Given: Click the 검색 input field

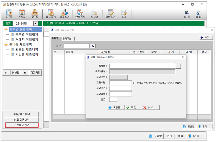Looking at the screenshot, I should [77, 46].
